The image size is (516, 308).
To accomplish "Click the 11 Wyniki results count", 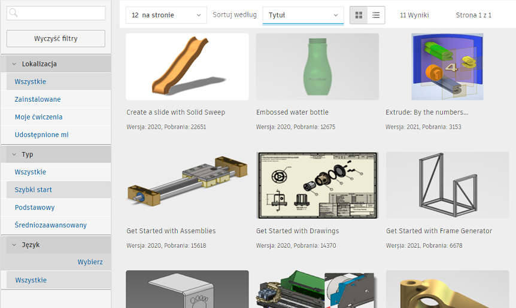I will (x=414, y=15).
